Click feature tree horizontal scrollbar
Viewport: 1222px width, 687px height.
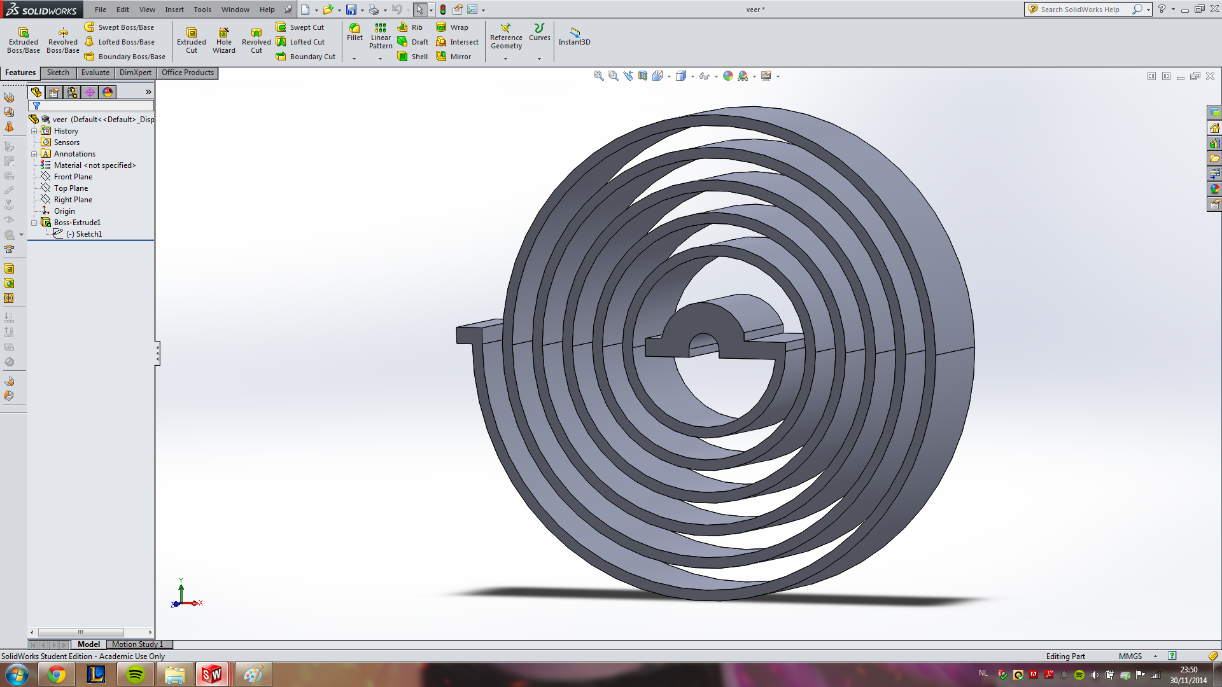[x=81, y=632]
